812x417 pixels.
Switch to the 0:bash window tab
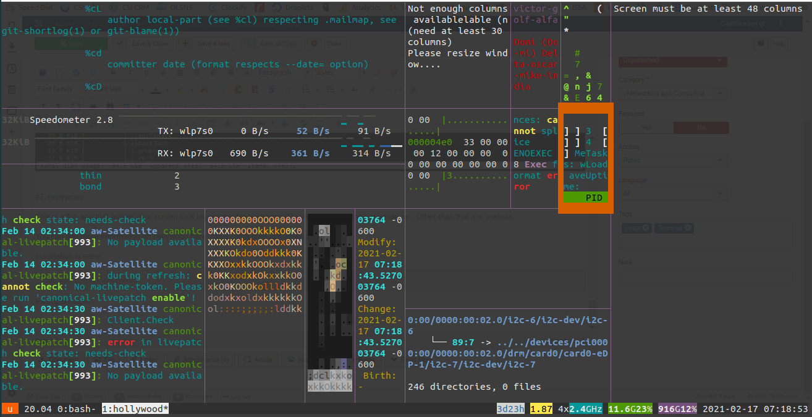coord(76,409)
